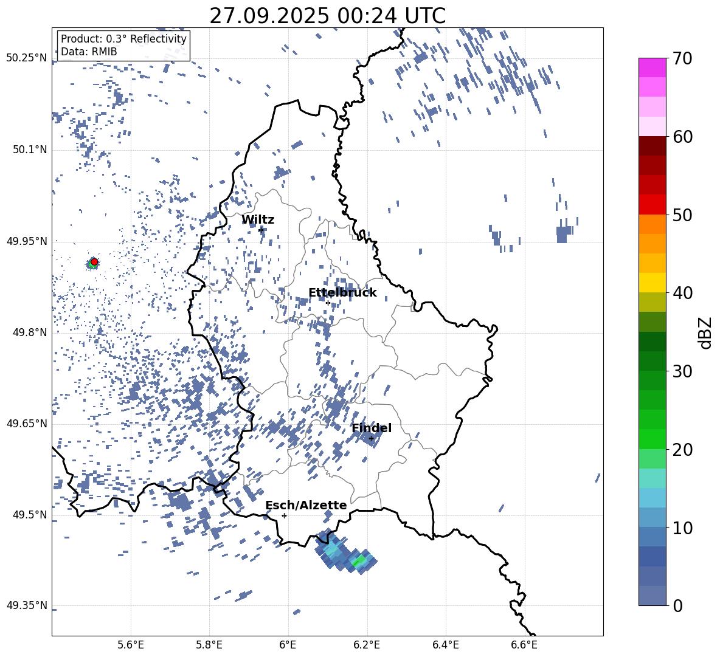Click the Product: 0.3° Reflectivity text

tap(123, 38)
